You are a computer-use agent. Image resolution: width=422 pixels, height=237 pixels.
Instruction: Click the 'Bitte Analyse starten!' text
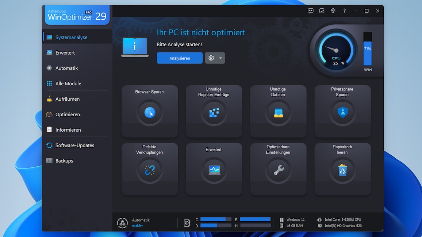click(179, 44)
